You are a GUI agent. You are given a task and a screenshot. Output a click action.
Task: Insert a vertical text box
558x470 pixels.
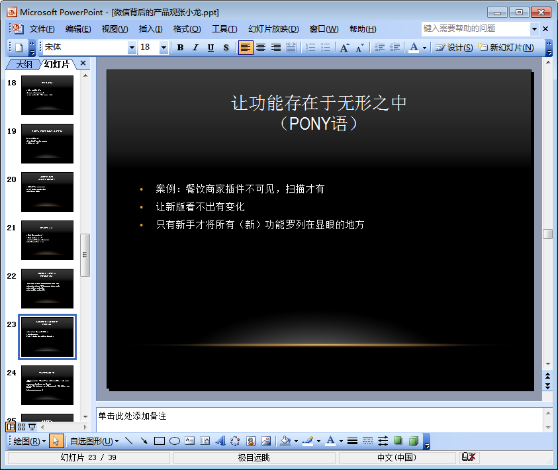click(x=205, y=441)
